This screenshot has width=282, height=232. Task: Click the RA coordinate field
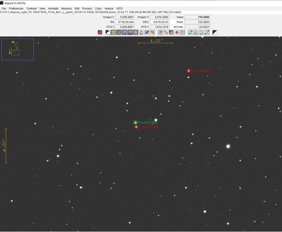(x=124, y=22)
